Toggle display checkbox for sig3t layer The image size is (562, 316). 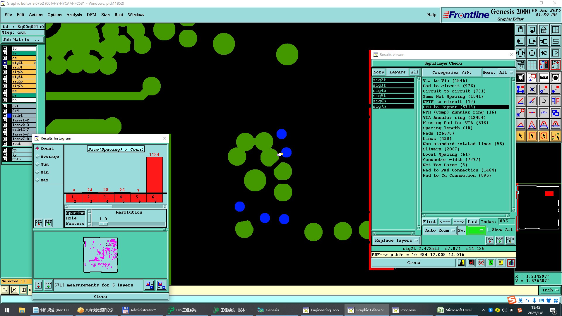tap(5, 67)
